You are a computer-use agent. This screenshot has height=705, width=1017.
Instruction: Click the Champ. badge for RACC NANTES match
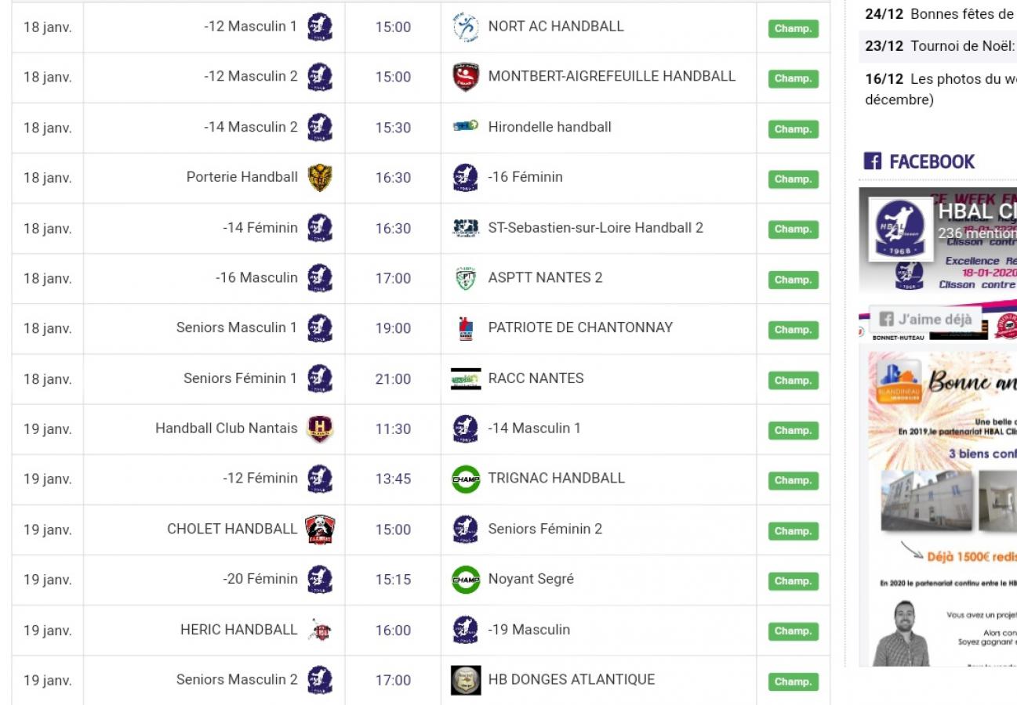[793, 380]
